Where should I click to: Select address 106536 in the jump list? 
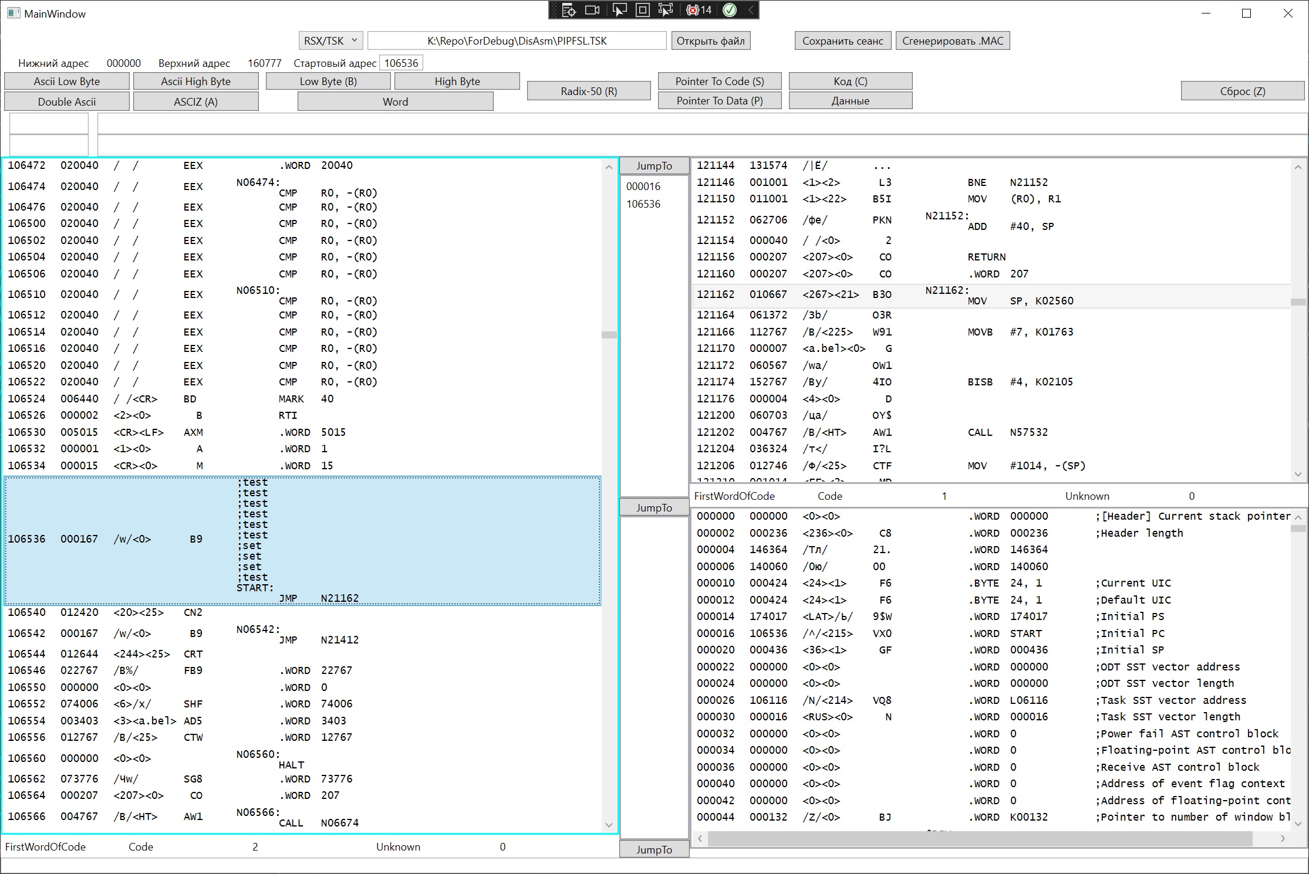tap(643, 204)
